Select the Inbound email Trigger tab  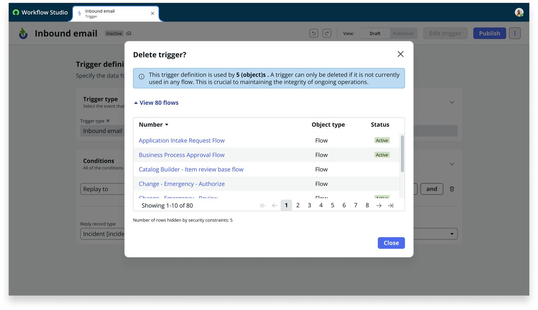pyautogui.click(x=116, y=13)
